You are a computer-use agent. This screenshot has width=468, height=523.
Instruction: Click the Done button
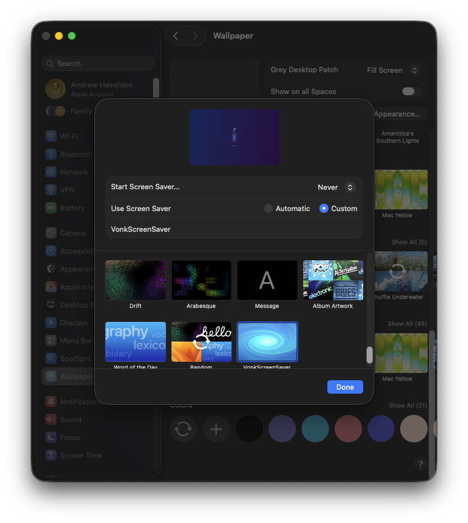345,387
